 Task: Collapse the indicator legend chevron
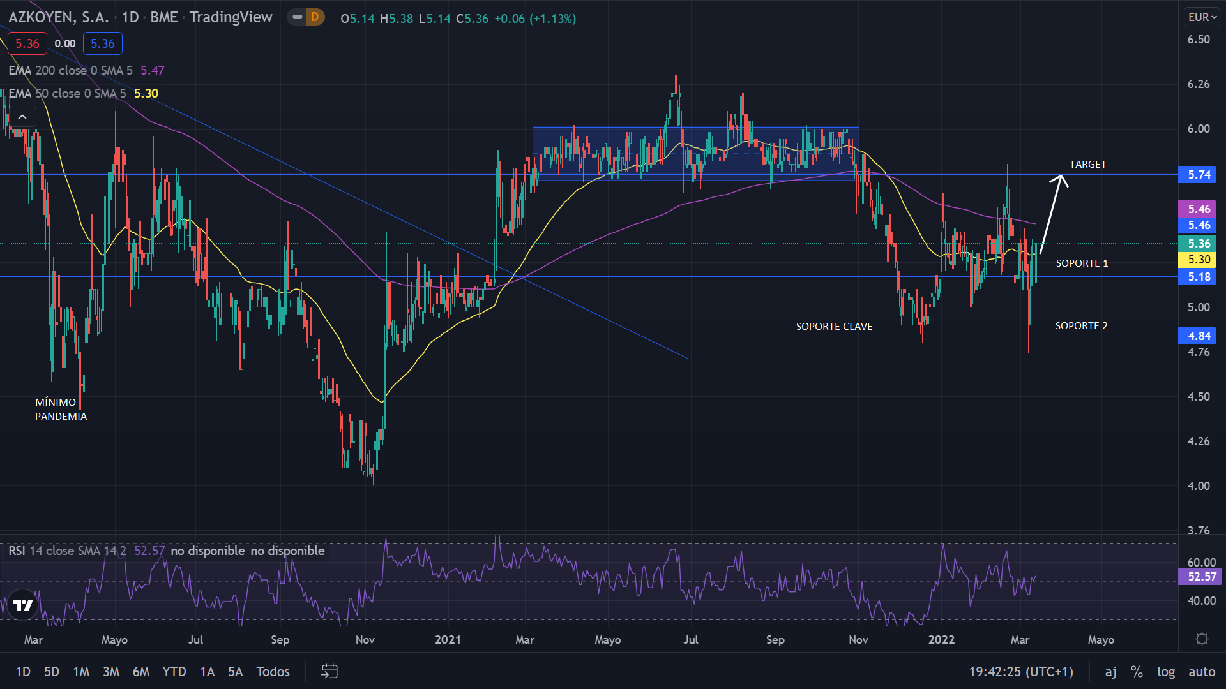click(22, 117)
